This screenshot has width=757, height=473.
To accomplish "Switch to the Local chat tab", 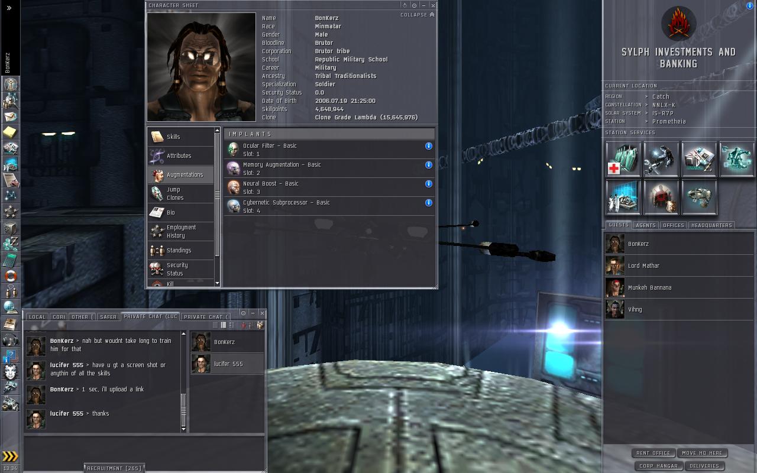I will 37,317.
